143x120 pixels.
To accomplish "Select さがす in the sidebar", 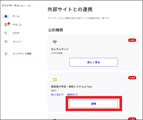I will (x=16, y=33).
